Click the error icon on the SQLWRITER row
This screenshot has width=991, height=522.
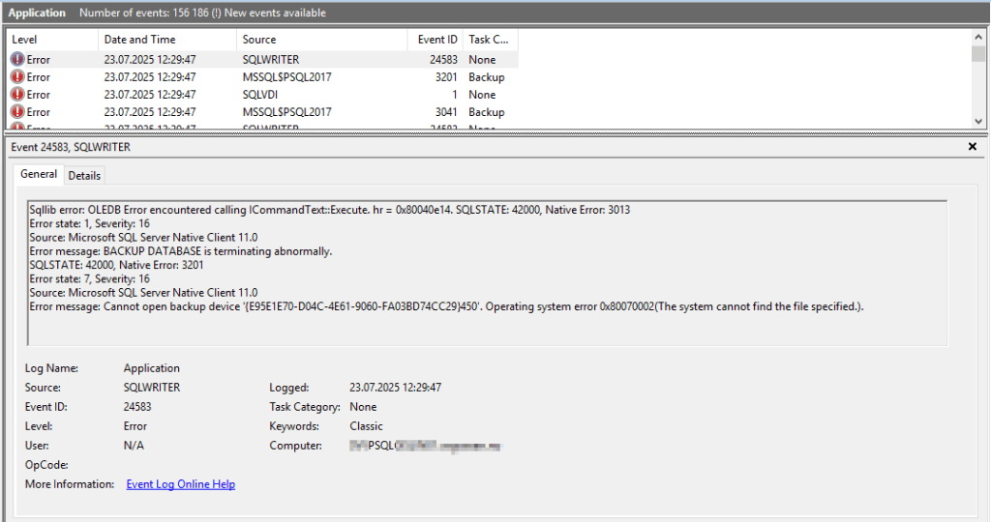click(x=17, y=60)
